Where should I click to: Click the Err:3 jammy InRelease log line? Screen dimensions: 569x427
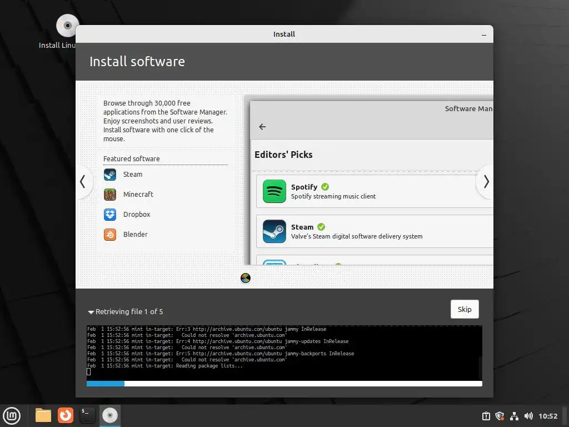207,329
